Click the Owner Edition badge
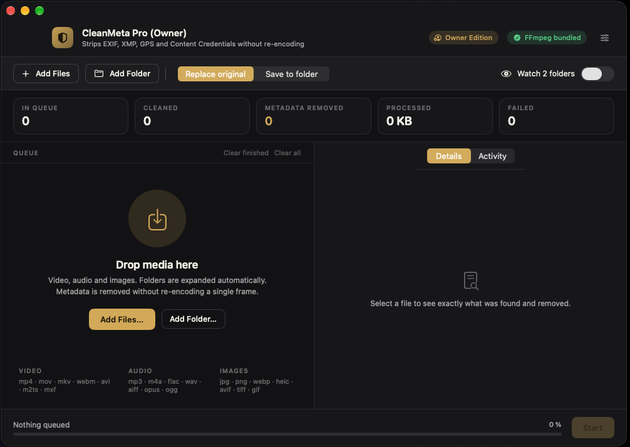Viewport: 630px width, 447px height. pyautogui.click(x=463, y=38)
